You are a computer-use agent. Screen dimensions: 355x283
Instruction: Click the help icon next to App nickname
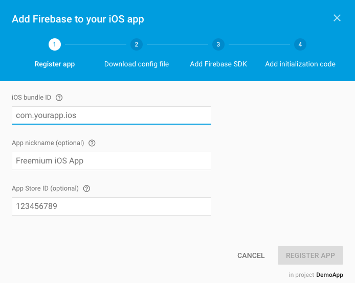tap(92, 143)
